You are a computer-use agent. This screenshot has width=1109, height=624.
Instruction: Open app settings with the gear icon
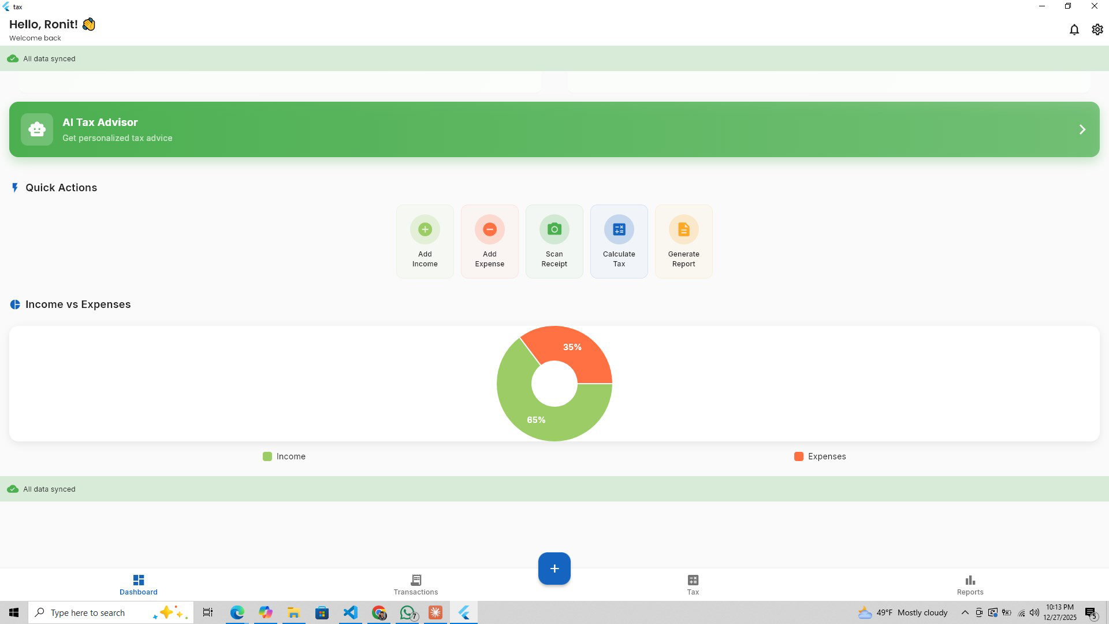point(1097,29)
